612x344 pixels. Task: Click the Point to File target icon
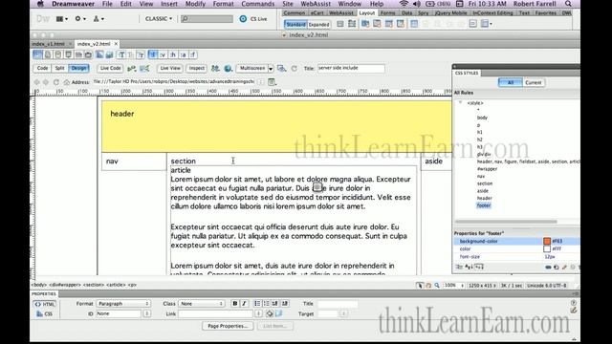[270, 313]
